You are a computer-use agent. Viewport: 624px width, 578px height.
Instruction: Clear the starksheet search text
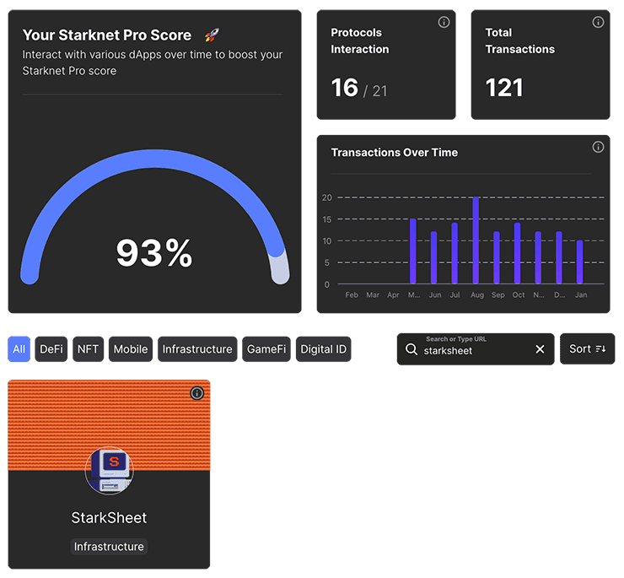point(540,349)
